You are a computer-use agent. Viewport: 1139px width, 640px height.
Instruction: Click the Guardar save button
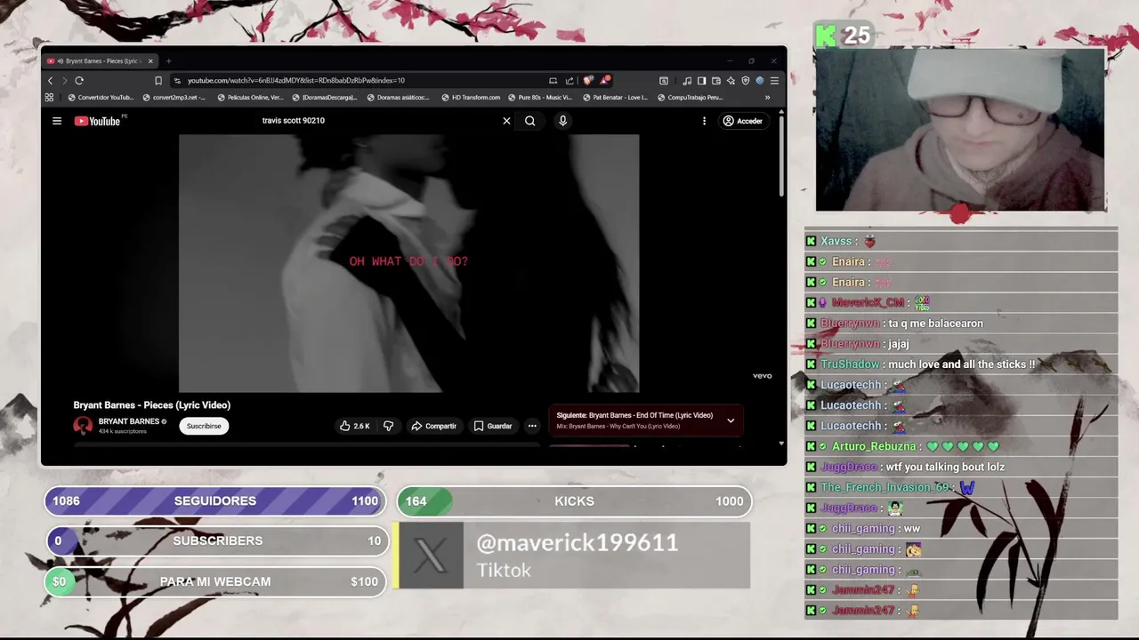492,426
